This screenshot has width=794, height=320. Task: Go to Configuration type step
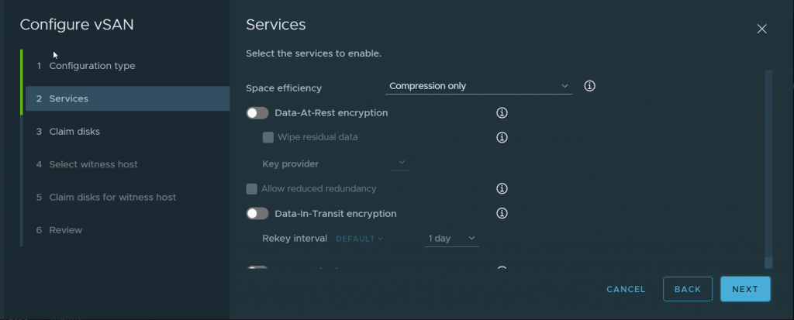coord(91,66)
